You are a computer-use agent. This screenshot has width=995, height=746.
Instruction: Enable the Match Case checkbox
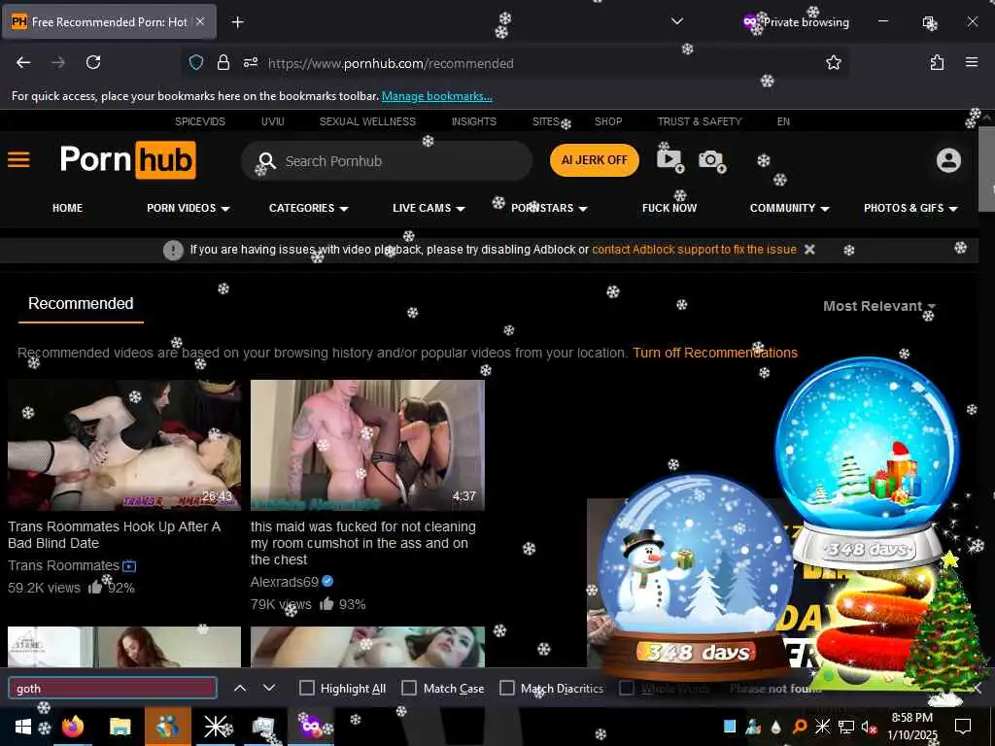(409, 688)
